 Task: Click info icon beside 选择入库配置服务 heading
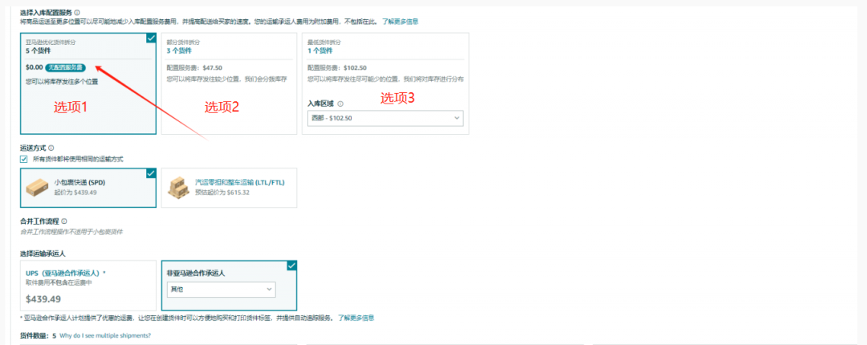click(x=77, y=12)
